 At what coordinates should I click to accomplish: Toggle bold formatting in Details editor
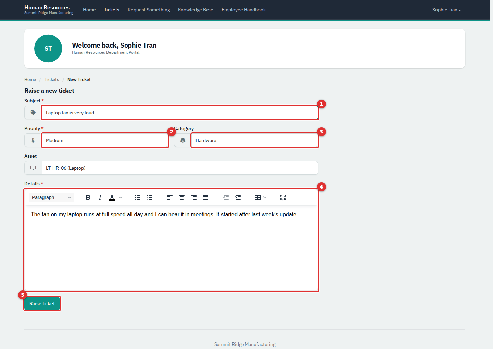tap(88, 197)
